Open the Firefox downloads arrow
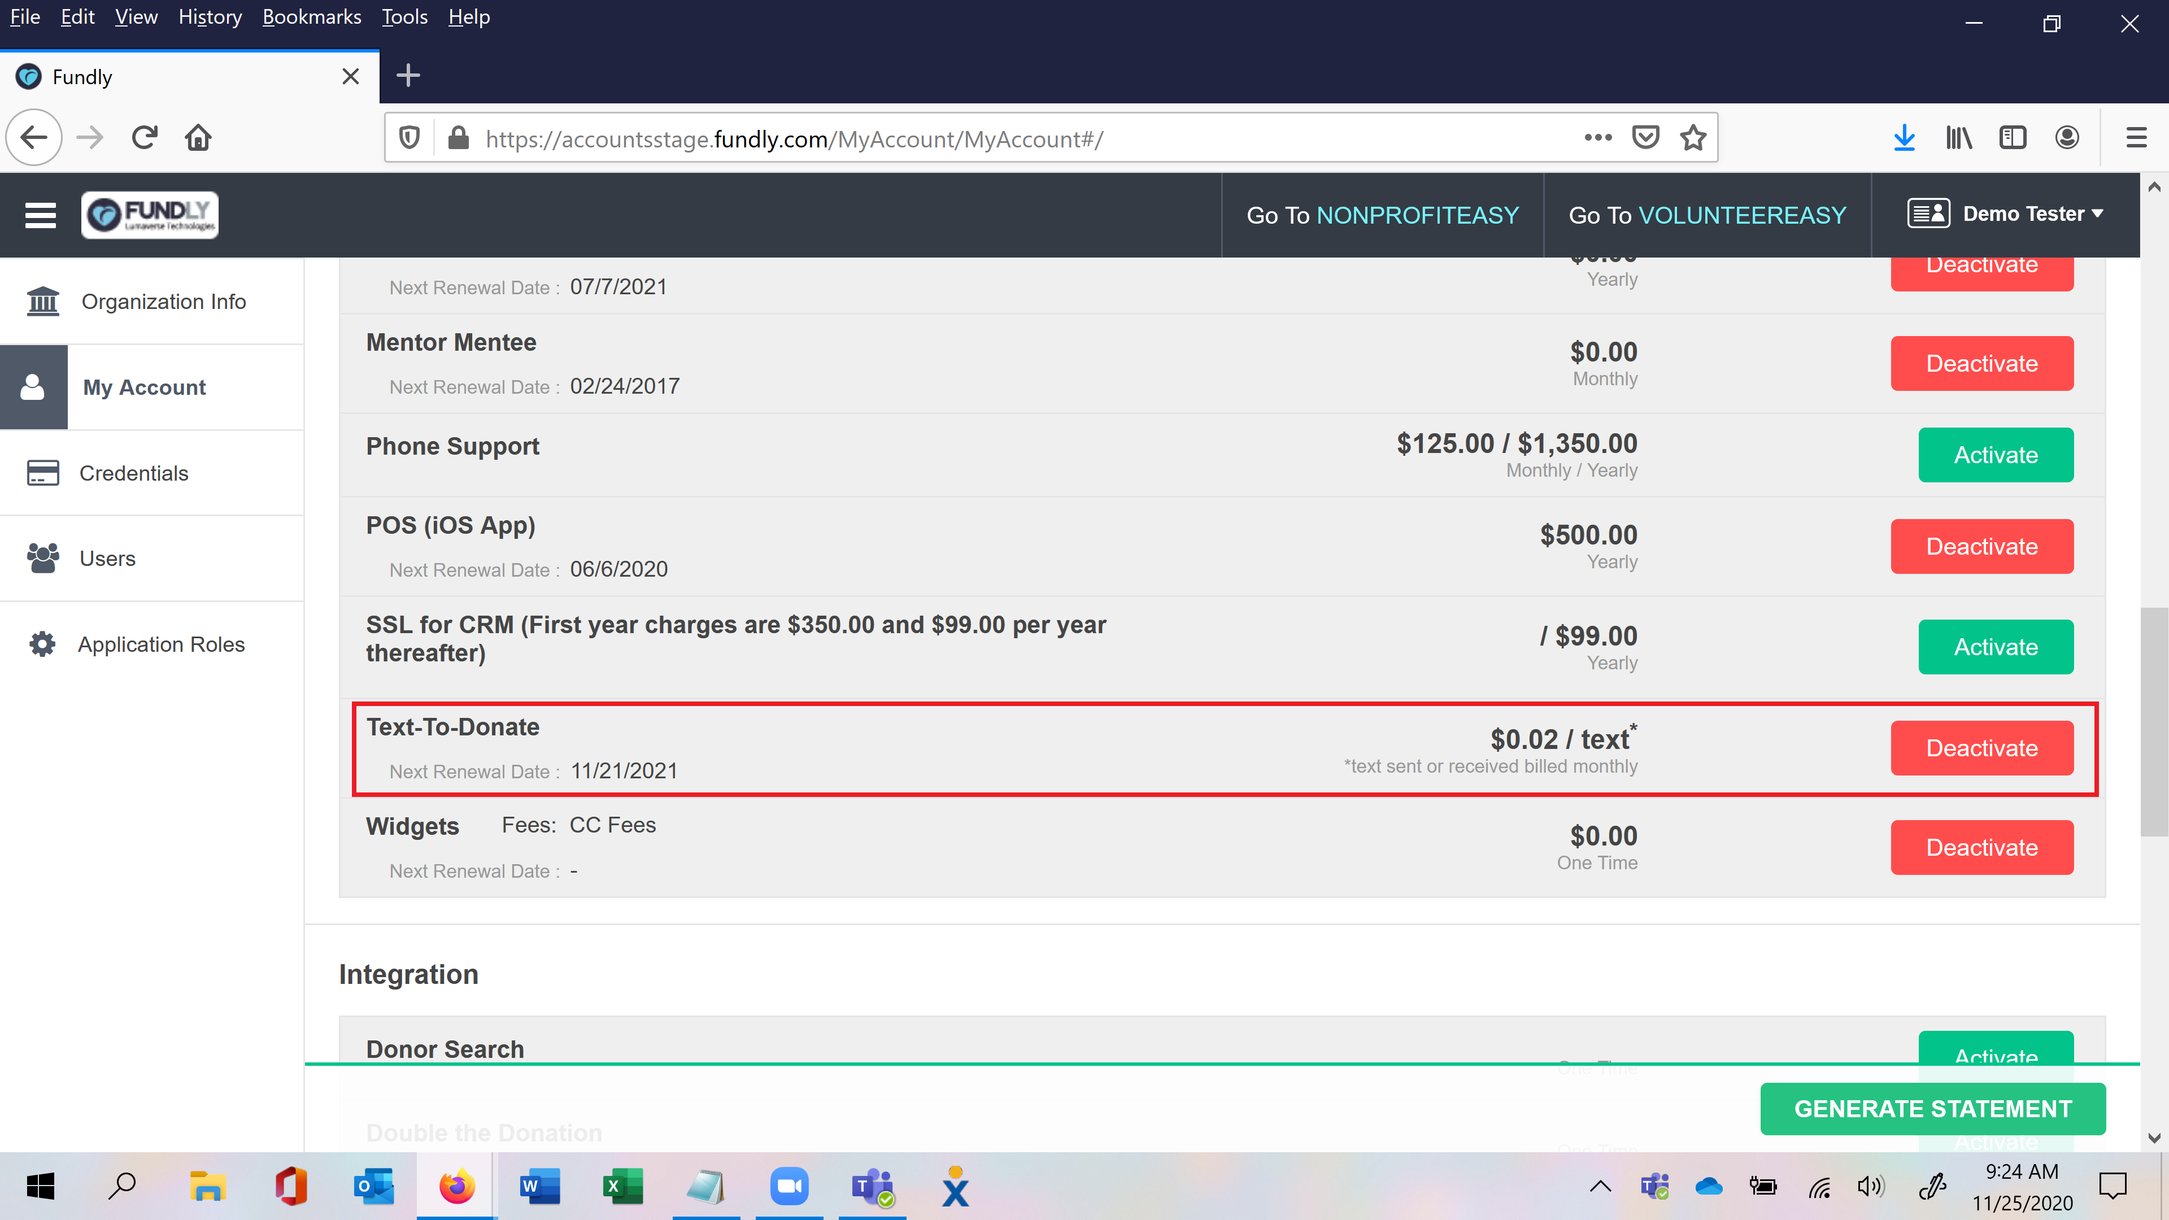 tap(1904, 137)
